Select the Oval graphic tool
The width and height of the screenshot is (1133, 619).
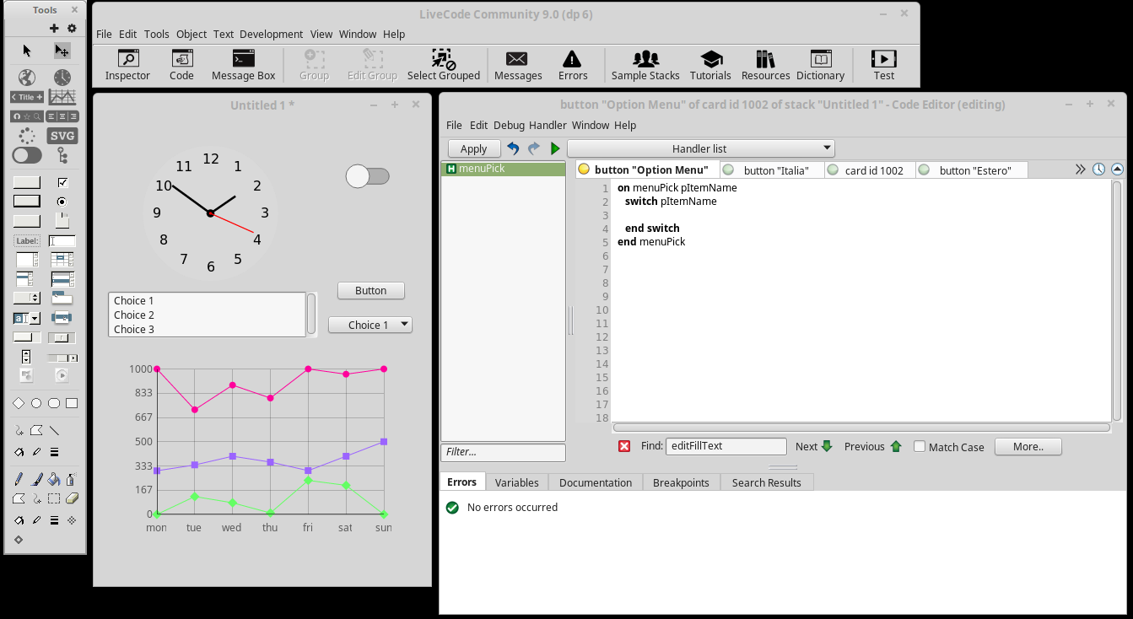[36, 403]
